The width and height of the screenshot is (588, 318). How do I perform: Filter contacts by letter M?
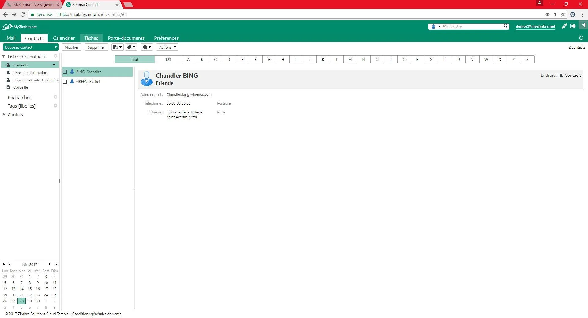pyautogui.click(x=350, y=59)
